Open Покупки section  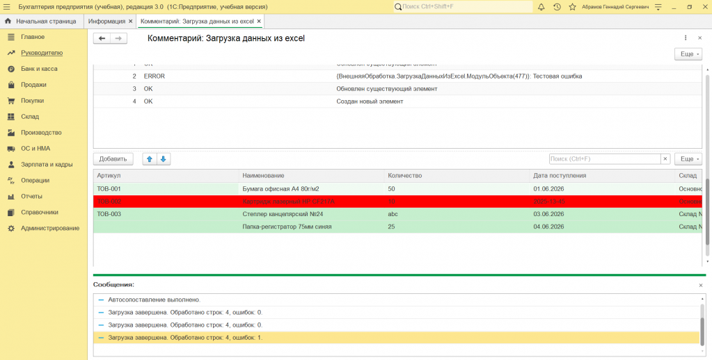[x=32, y=101]
